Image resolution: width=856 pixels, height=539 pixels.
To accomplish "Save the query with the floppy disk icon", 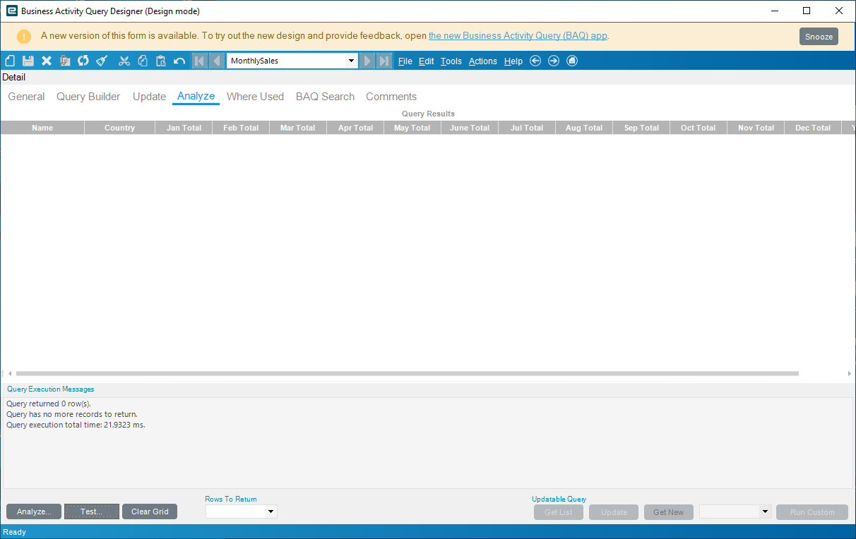I will [x=28, y=61].
